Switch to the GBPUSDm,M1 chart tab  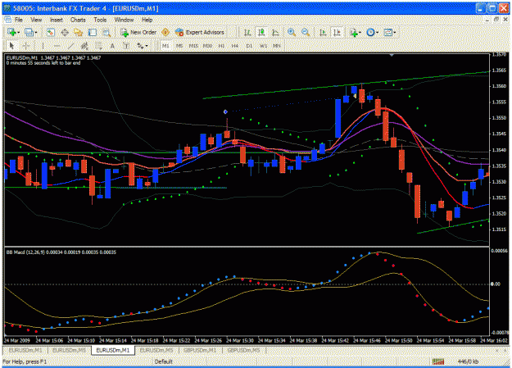(200, 350)
